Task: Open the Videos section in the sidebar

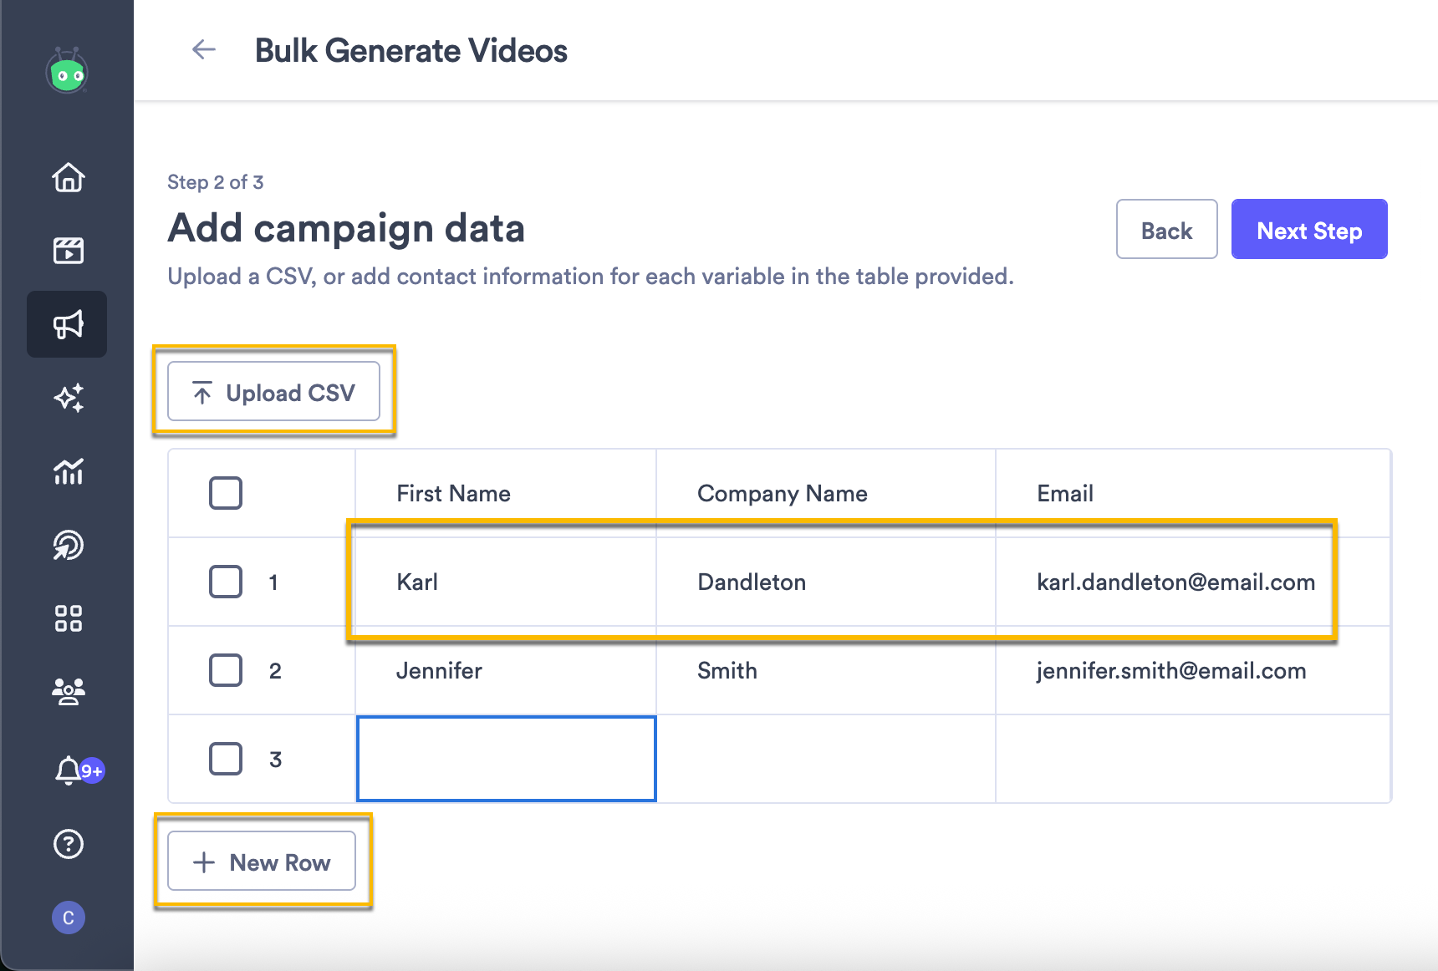Action: [x=67, y=250]
